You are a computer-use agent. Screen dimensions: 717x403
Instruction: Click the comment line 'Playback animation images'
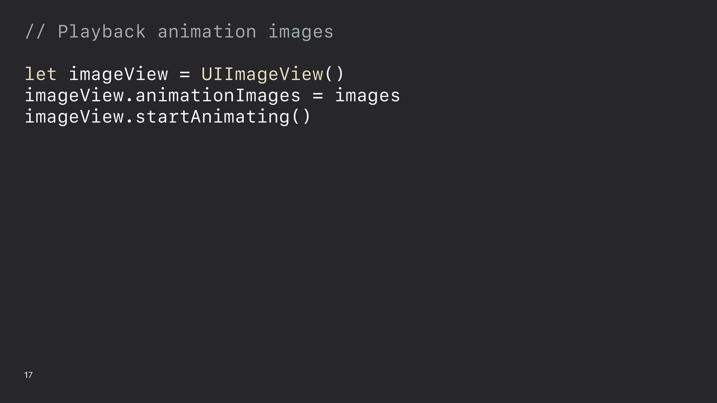tap(179, 32)
